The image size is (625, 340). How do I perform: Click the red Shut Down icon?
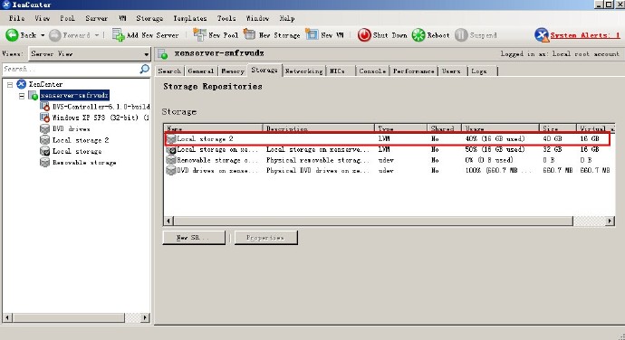coord(364,35)
